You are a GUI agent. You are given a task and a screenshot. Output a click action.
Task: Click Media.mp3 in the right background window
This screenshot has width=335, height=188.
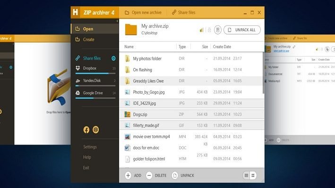(x=274, y=81)
